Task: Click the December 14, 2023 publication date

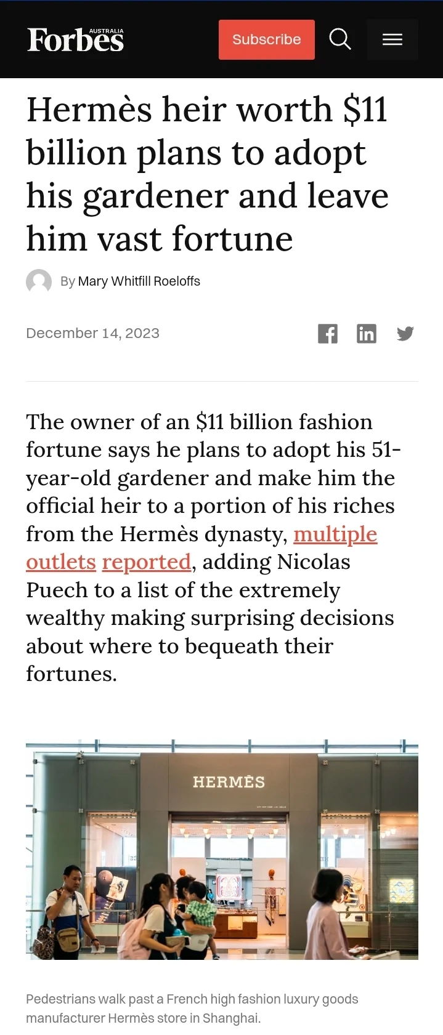Action: pos(92,333)
